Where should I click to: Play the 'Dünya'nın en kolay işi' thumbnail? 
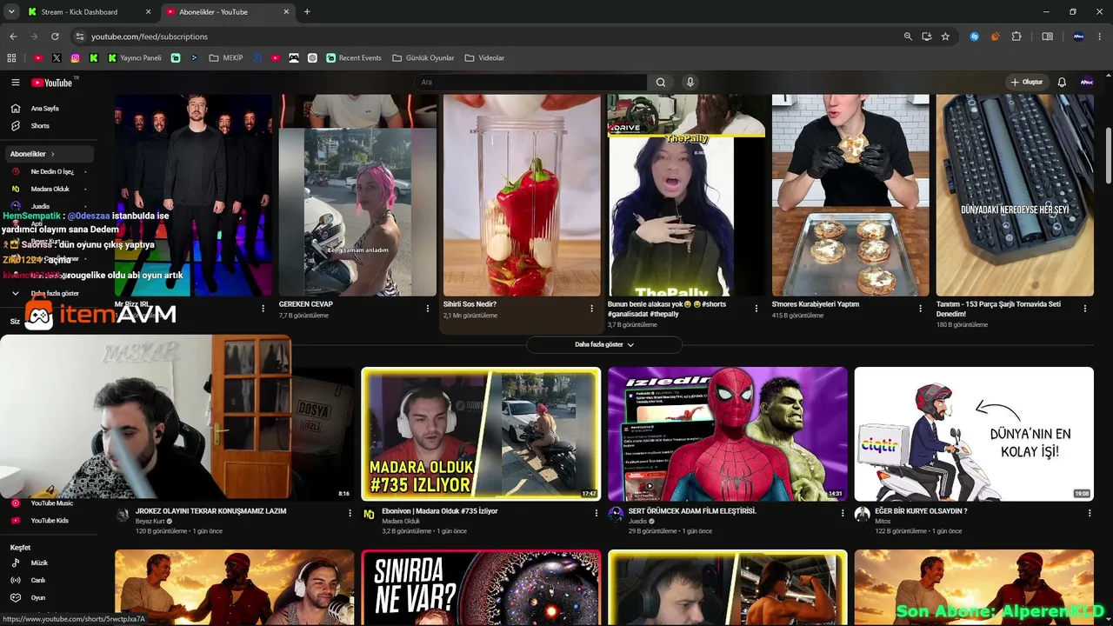pyautogui.click(x=974, y=434)
